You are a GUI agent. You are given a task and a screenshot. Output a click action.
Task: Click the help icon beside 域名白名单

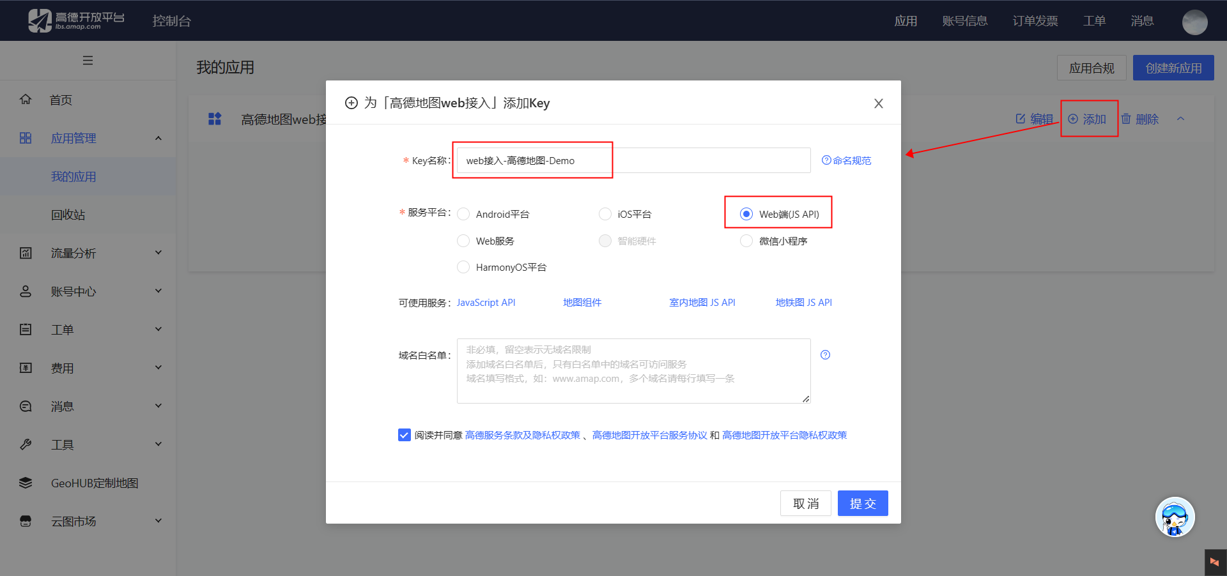[x=826, y=355]
